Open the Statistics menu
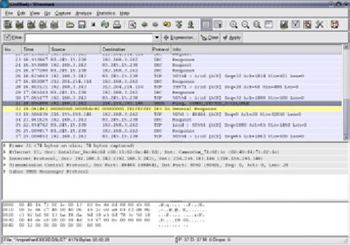Viewport: 350px width, 245px height. click(x=106, y=13)
